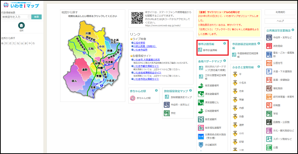
Task: Select わ in address kana index
Action: click(34, 43)
